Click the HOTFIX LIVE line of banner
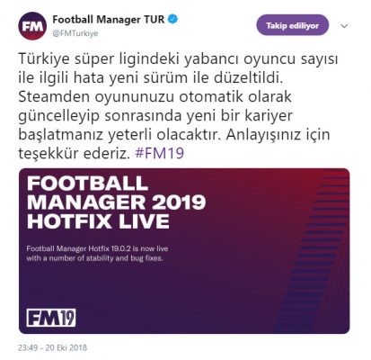The image size is (371, 360). point(98,221)
